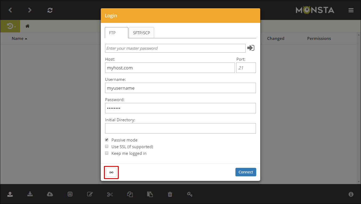
Task: Check Keep me logged in
Action: click(x=107, y=153)
